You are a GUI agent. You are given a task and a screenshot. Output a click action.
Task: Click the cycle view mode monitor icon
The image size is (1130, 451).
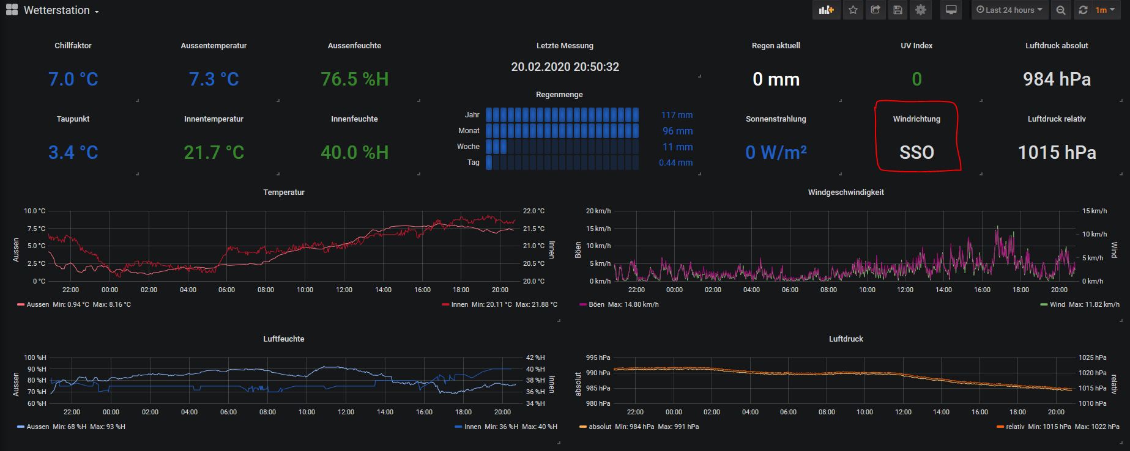[x=951, y=10]
